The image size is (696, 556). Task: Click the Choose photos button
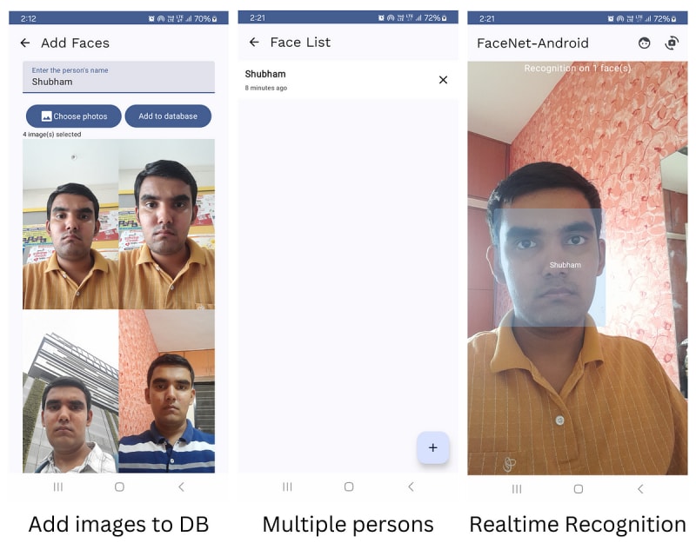74,116
